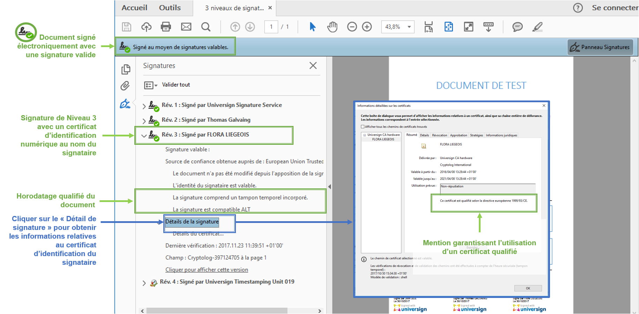
Task: Click 'Dernière vérification' timestamp line
Action: [224, 246]
